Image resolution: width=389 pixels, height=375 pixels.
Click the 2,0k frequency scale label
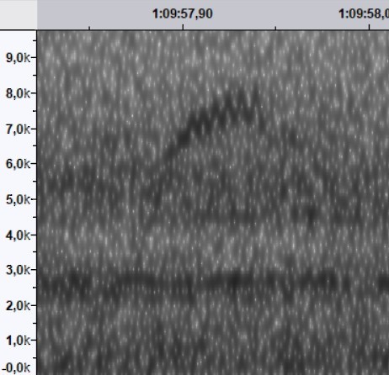click(18, 305)
